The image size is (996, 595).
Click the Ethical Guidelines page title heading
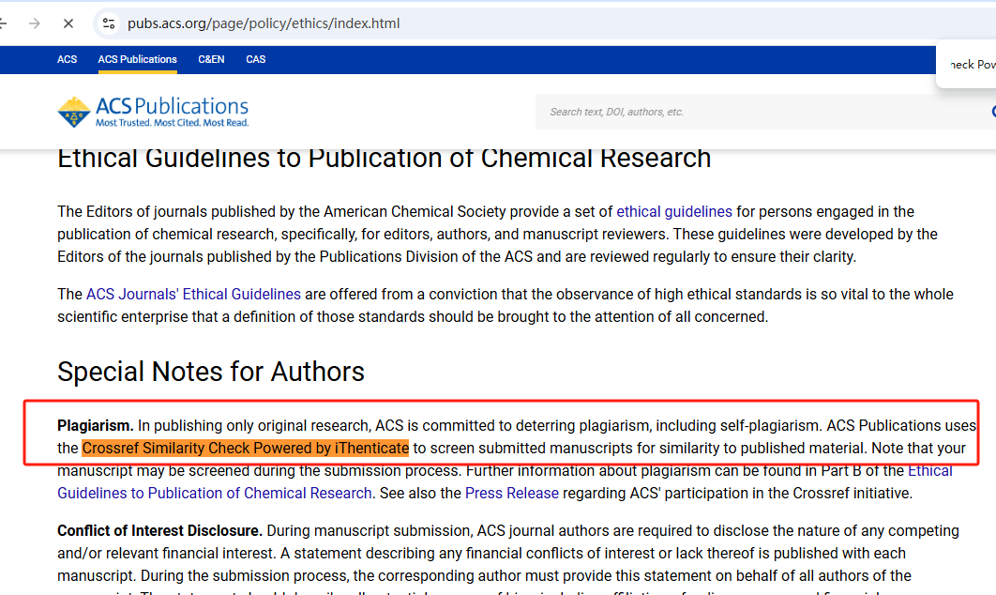[x=384, y=159]
